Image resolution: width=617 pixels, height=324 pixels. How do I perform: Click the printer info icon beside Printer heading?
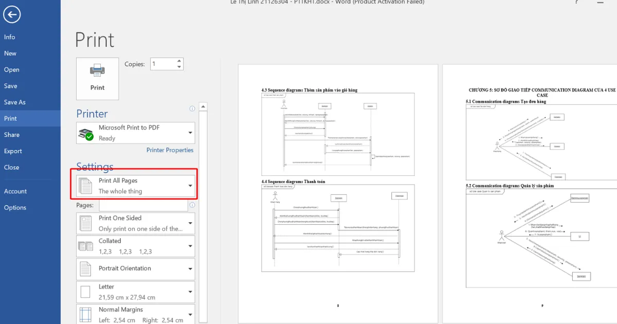(x=192, y=109)
